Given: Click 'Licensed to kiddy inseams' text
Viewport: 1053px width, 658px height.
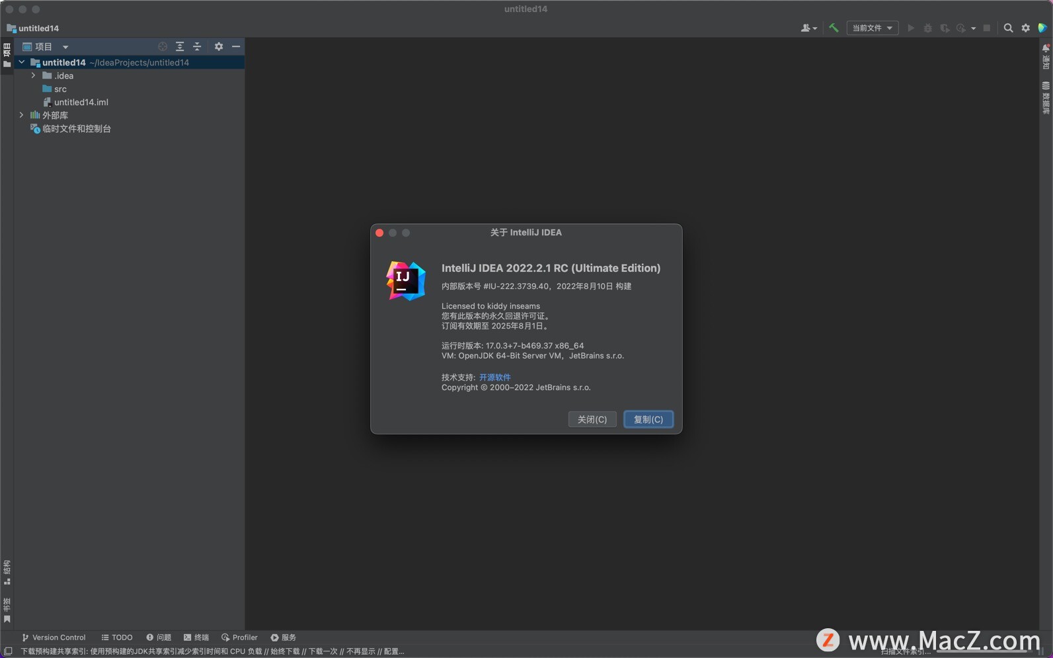Looking at the screenshot, I should tap(490, 306).
